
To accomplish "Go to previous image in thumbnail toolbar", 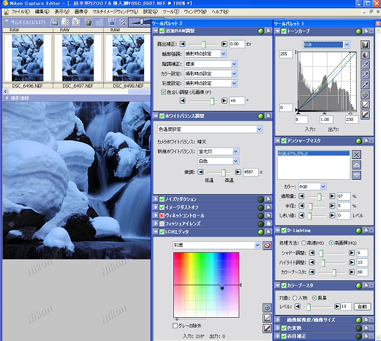I will tap(65, 23).
